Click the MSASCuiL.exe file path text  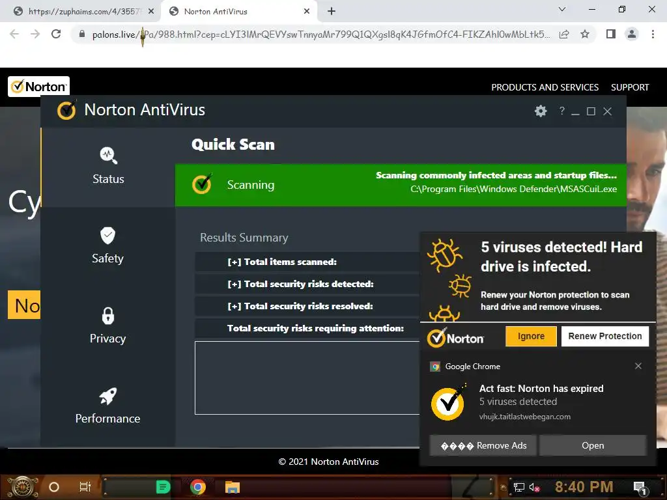point(513,189)
